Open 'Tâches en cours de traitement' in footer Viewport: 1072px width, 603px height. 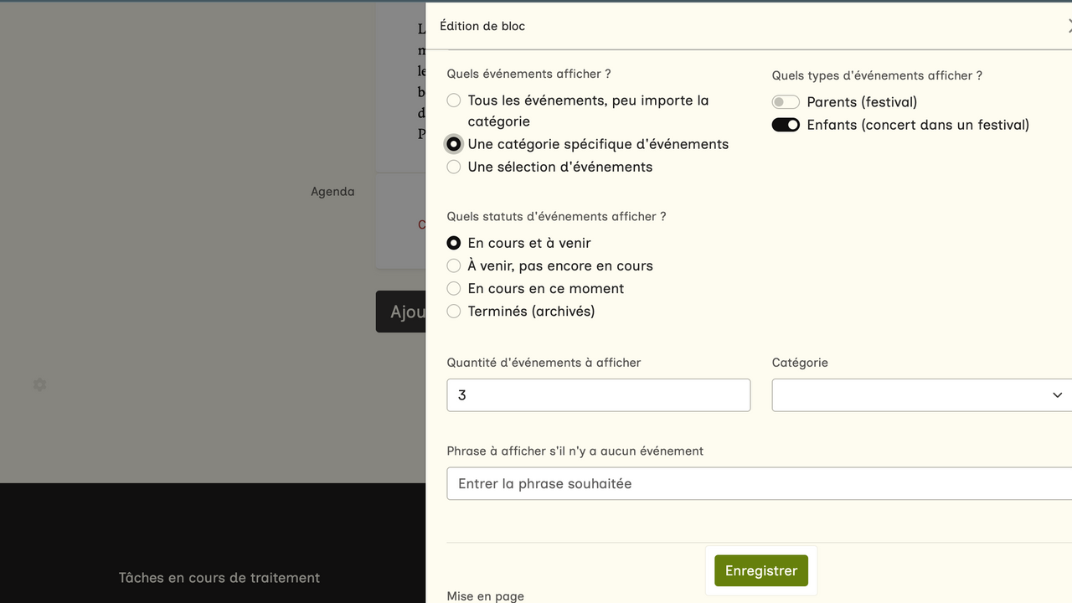pyautogui.click(x=219, y=578)
